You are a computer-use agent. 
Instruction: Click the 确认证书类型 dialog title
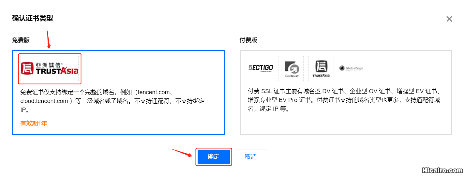pyautogui.click(x=33, y=18)
